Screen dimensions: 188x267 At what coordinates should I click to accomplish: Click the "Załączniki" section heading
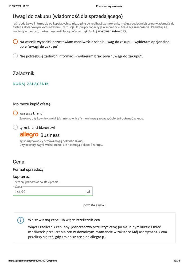24,73
